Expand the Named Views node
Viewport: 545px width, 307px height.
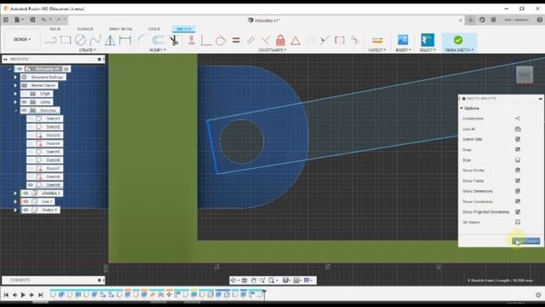click(x=15, y=85)
